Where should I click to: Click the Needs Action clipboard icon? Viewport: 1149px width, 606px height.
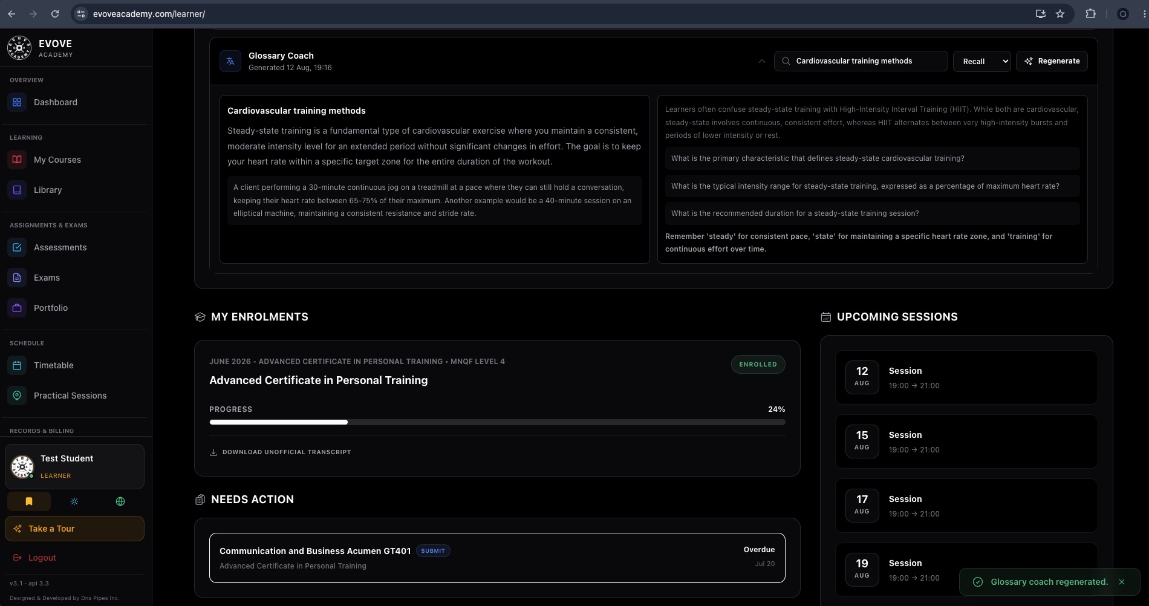pos(200,500)
